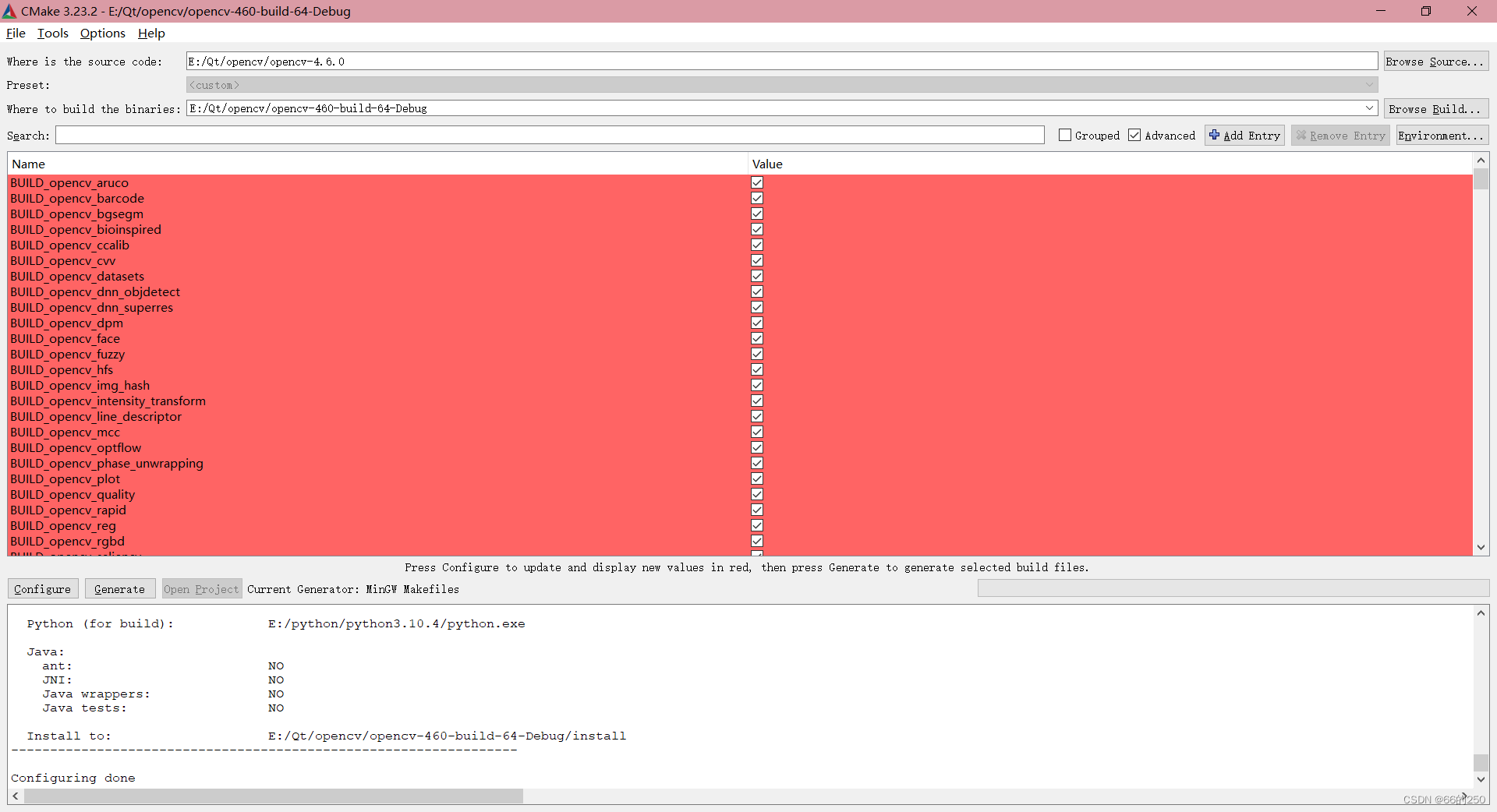Click the Generate button

tap(120, 589)
